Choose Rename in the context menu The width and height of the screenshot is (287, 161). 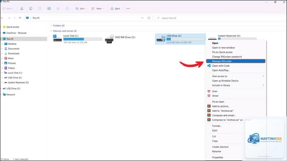point(216,151)
